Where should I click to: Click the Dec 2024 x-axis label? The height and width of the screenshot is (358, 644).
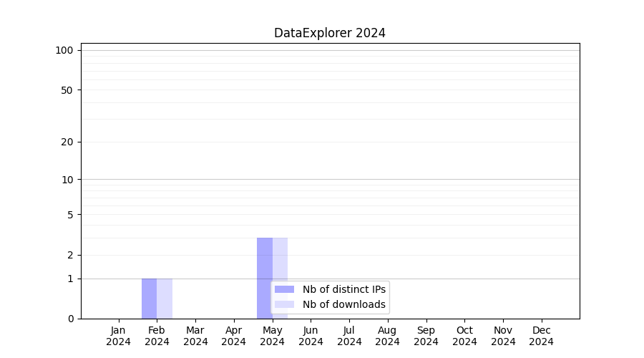pyautogui.click(x=541, y=336)
